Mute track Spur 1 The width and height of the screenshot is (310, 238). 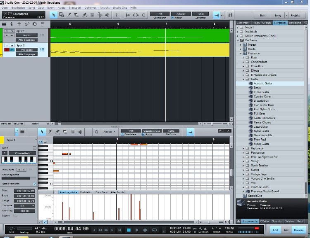pyautogui.click(x=7, y=31)
